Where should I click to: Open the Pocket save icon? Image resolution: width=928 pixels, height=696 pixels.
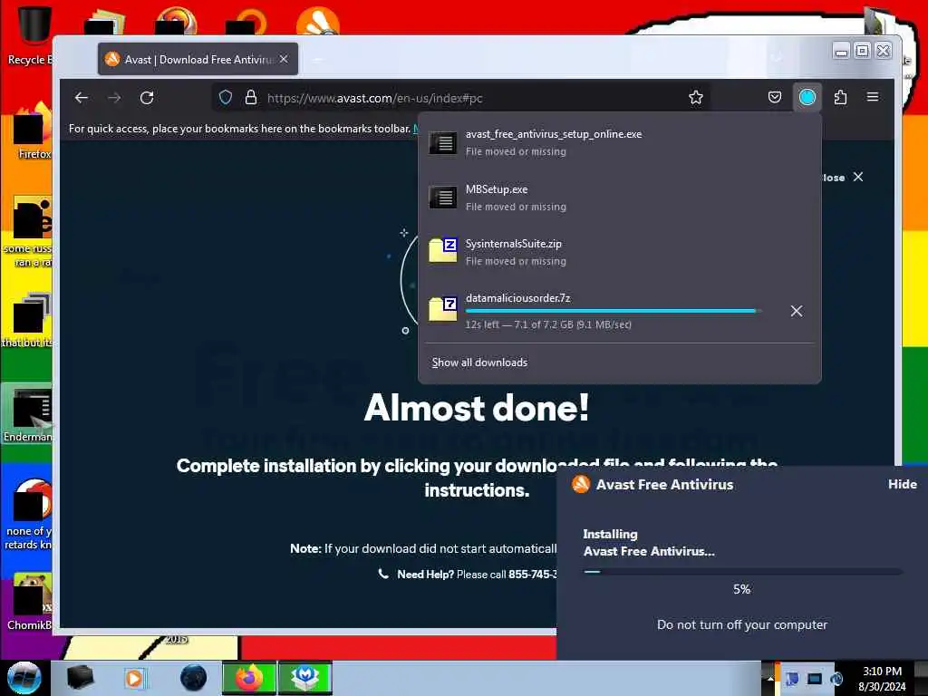775,97
